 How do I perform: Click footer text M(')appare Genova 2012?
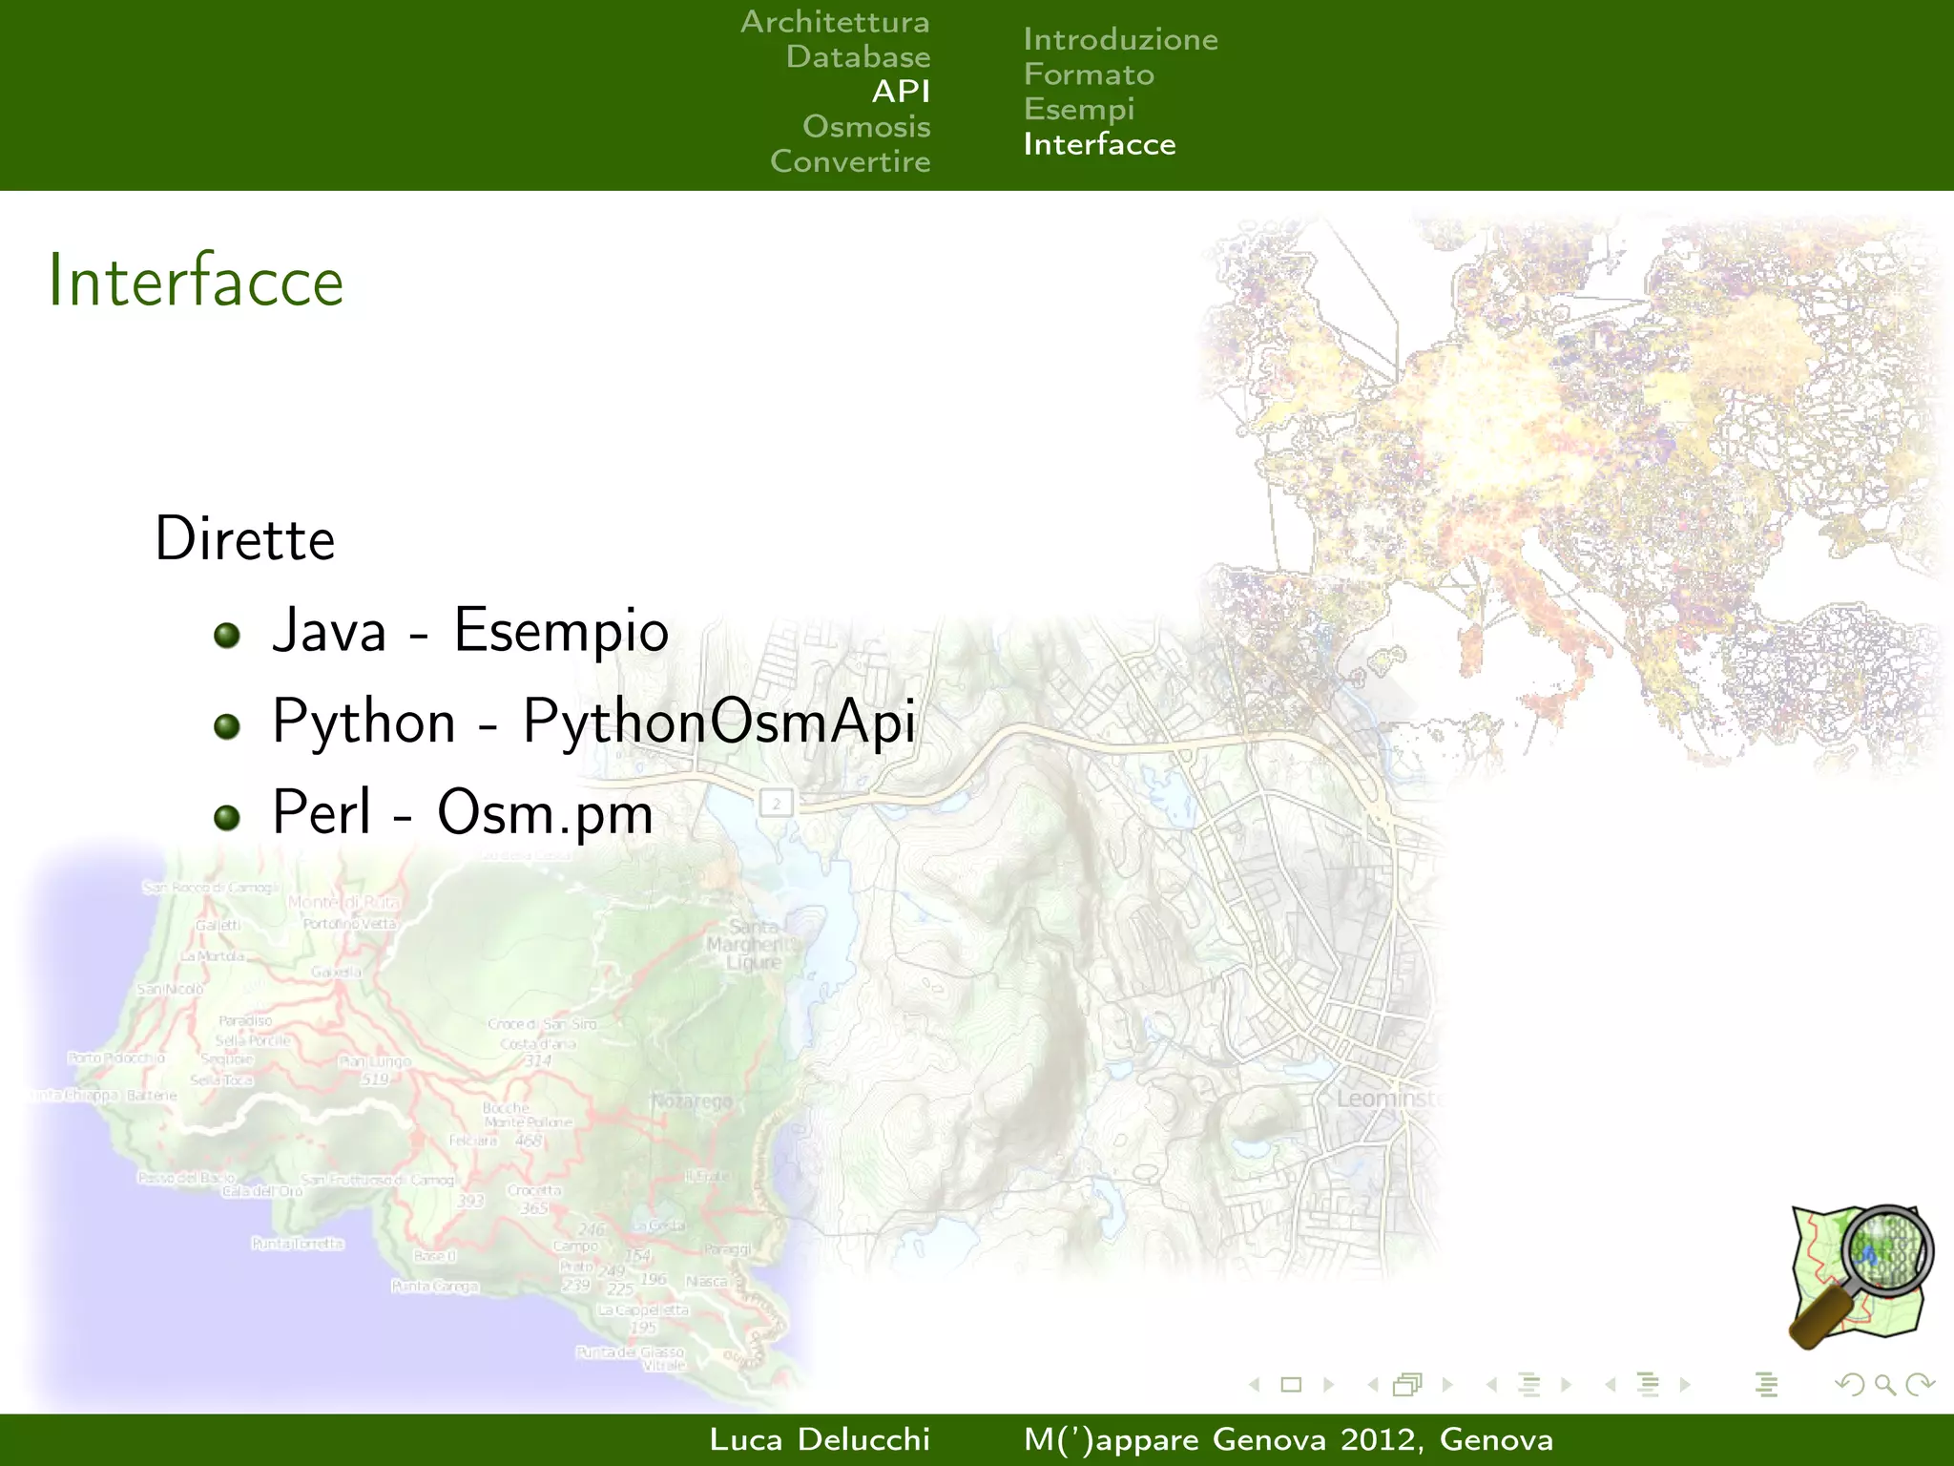(1223, 1439)
